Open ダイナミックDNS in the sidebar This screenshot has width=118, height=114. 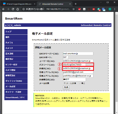[x=16, y=81]
